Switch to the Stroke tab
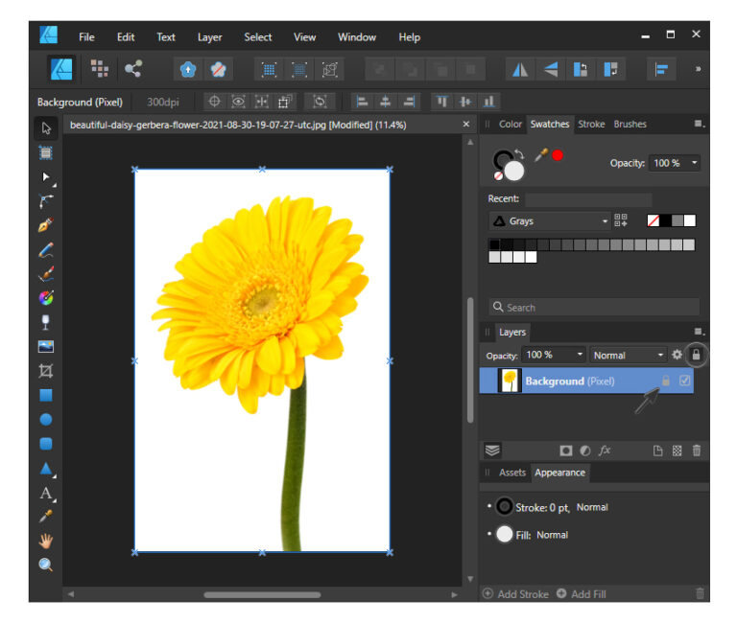Screen dimensions: 737x624 591,124
